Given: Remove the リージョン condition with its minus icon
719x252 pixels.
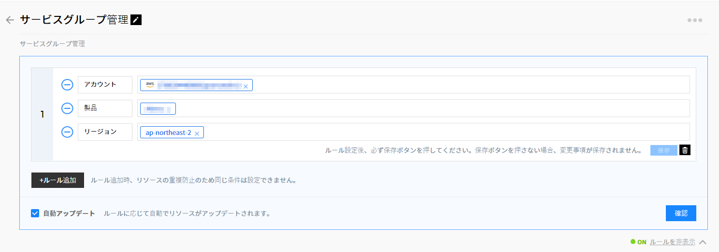Looking at the screenshot, I should (x=67, y=132).
